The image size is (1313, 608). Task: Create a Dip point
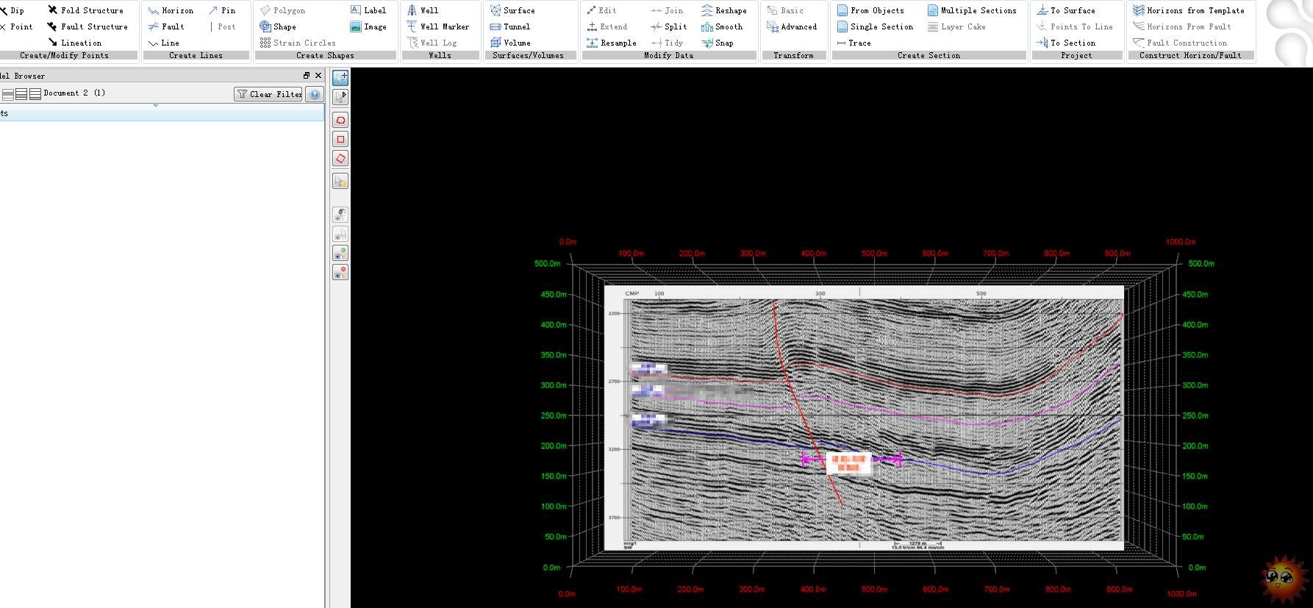(12, 10)
